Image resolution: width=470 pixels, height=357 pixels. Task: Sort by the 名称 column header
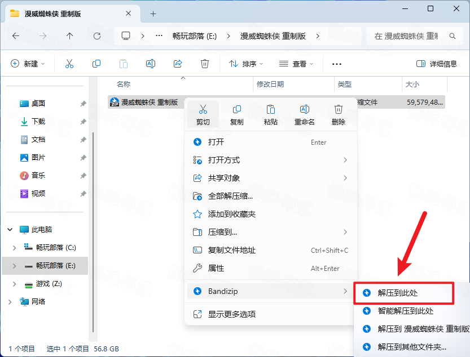[124, 84]
